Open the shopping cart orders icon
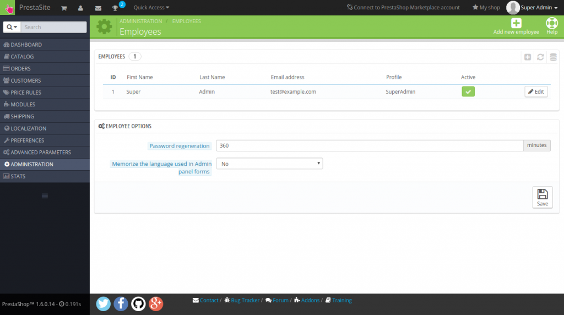The height and width of the screenshot is (315, 564). tap(64, 8)
